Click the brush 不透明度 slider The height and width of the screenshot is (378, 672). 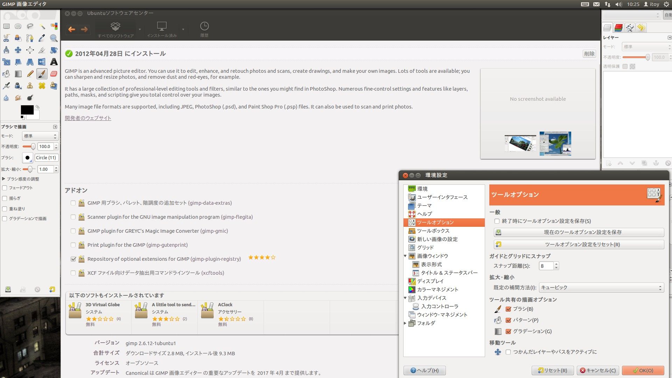[x=29, y=147]
